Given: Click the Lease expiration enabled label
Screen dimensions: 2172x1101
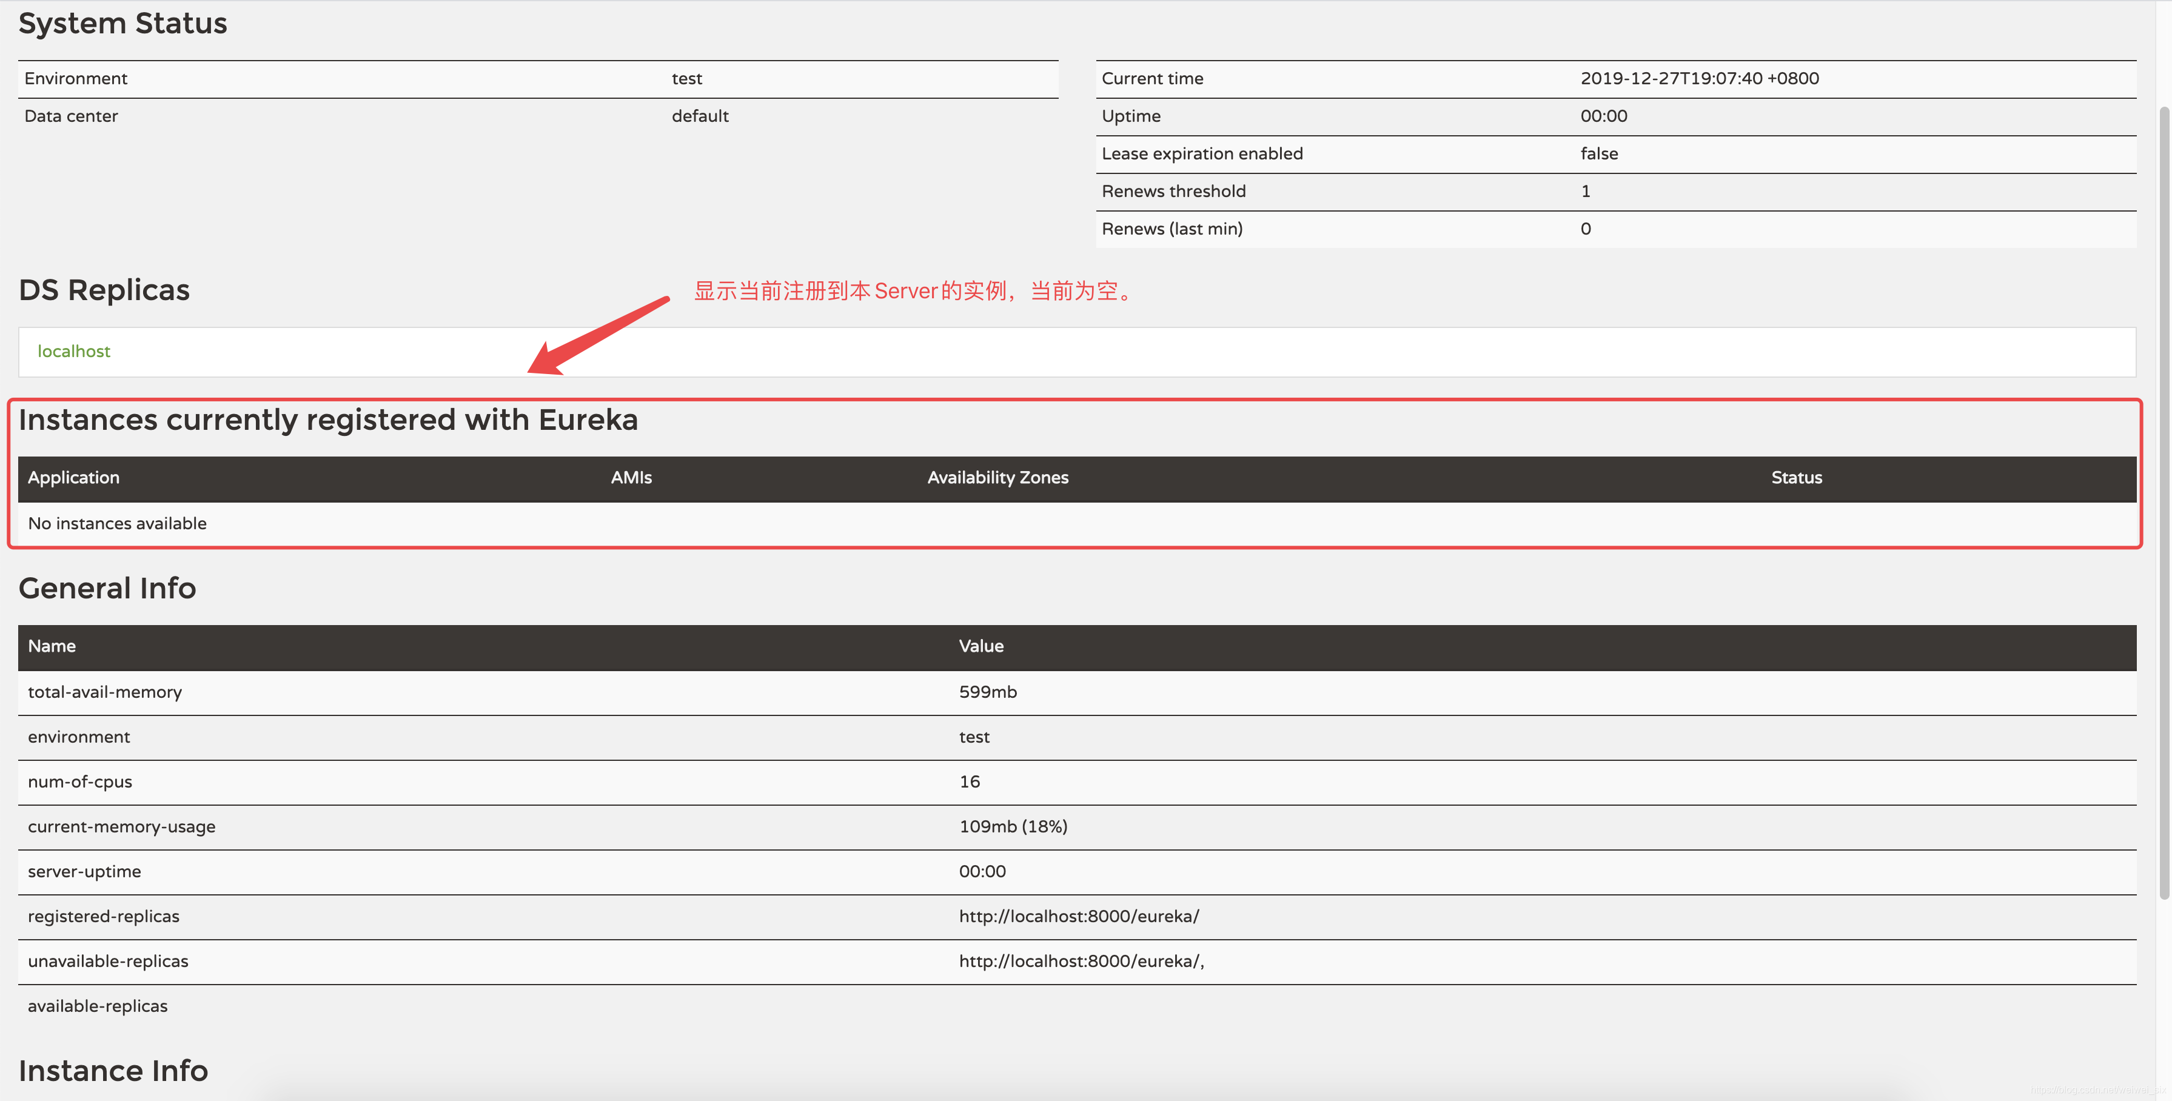Looking at the screenshot, I should coord(1202,153).
